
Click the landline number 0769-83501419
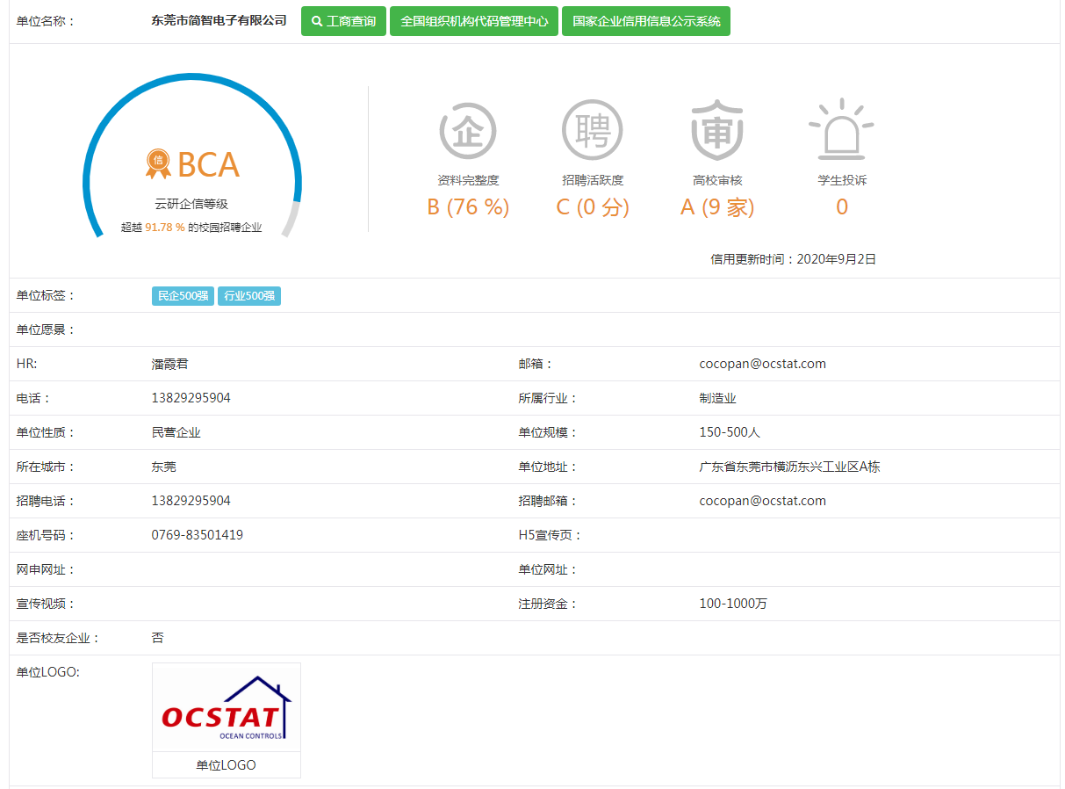click(x=197, y=535)
